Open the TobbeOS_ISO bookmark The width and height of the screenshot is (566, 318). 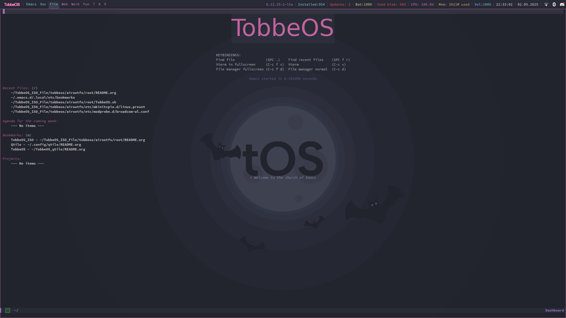coord(78,140)
